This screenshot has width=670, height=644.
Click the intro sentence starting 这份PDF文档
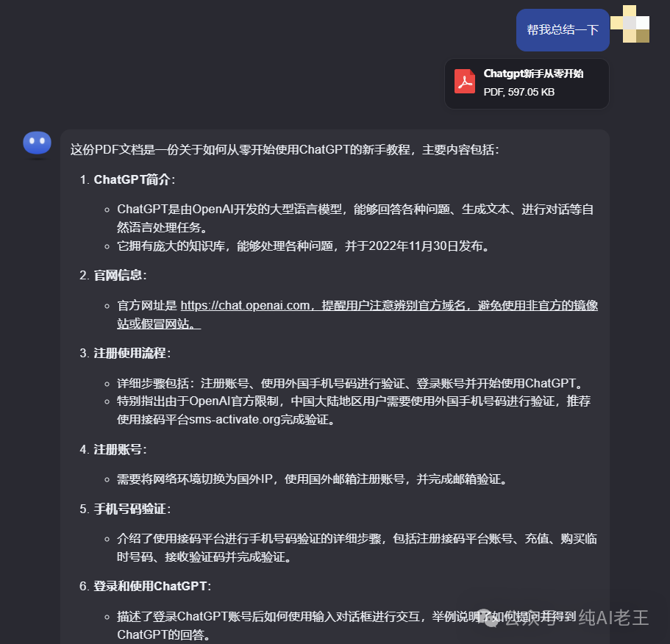pyautogui.click(x=285, y=149)
